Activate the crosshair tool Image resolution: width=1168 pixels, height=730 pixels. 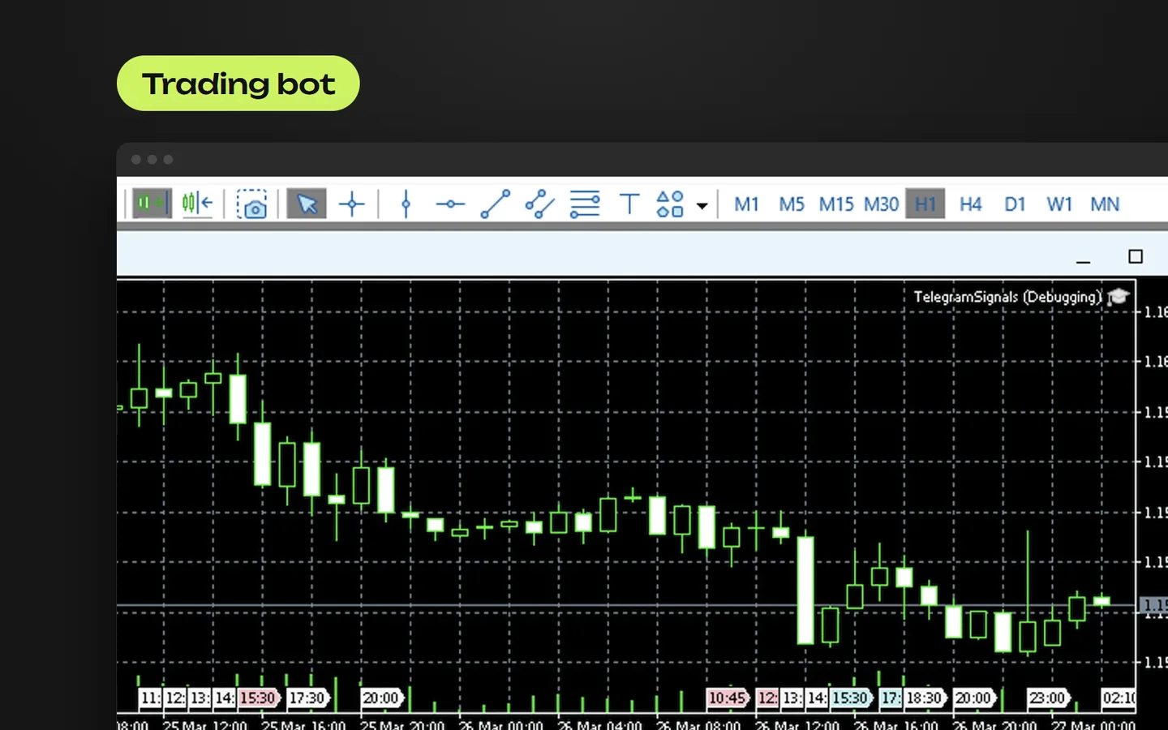coord(352,204)
